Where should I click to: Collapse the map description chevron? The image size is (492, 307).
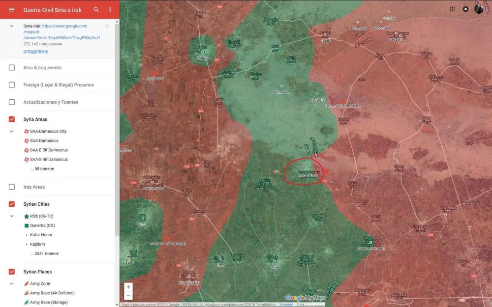click(12, 26)
